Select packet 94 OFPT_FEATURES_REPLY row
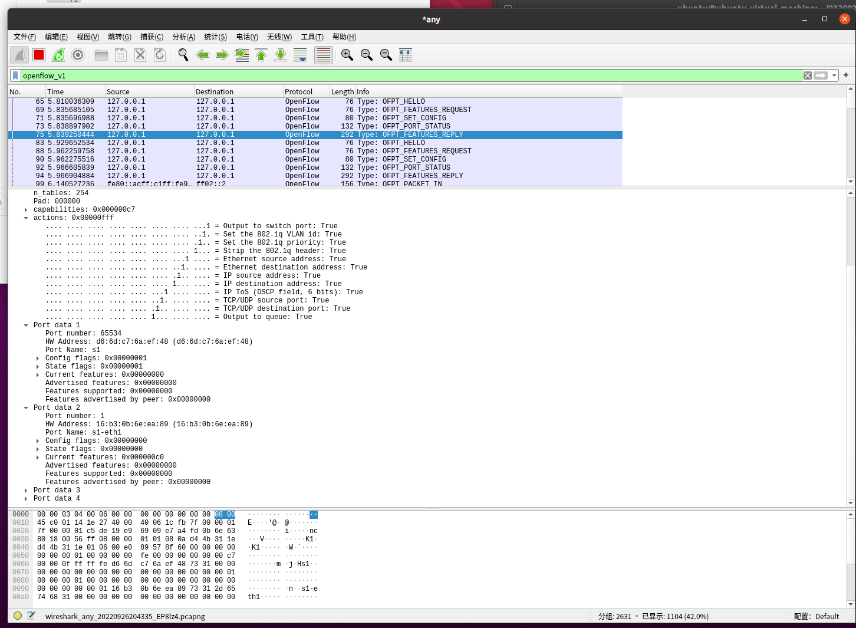856x628 pixels. (x=315, y=176)
